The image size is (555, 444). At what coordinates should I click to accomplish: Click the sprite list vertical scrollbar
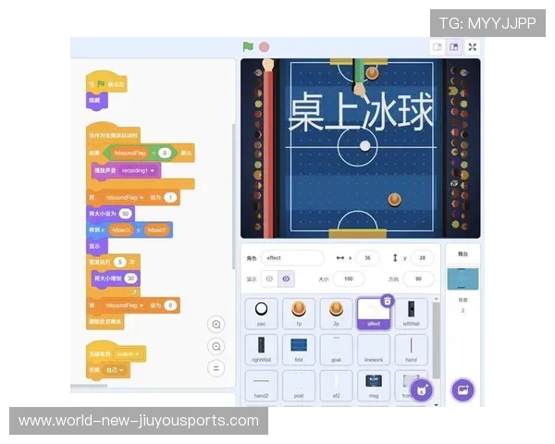click(x=436, y=339)
